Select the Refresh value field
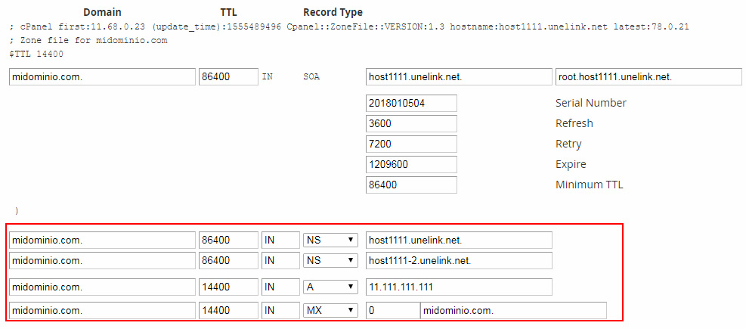Screen dimensions: 746x329 pos(411,123)
